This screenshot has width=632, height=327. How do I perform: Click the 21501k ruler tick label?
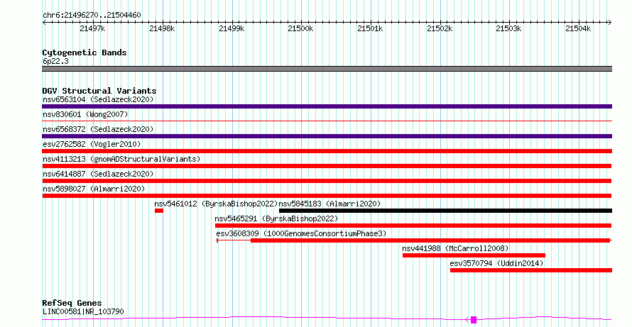tap(371, 28)
